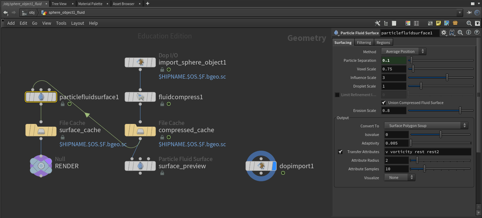Click the node info icon
Screen dimensions: 482x218
[469, 33]
